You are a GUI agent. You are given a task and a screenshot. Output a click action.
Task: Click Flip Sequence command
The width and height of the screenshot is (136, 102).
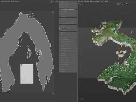(68, 65)
